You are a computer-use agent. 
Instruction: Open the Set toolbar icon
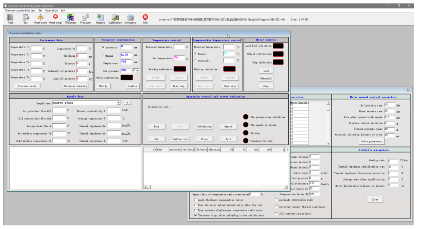click(x=25, y=17)
